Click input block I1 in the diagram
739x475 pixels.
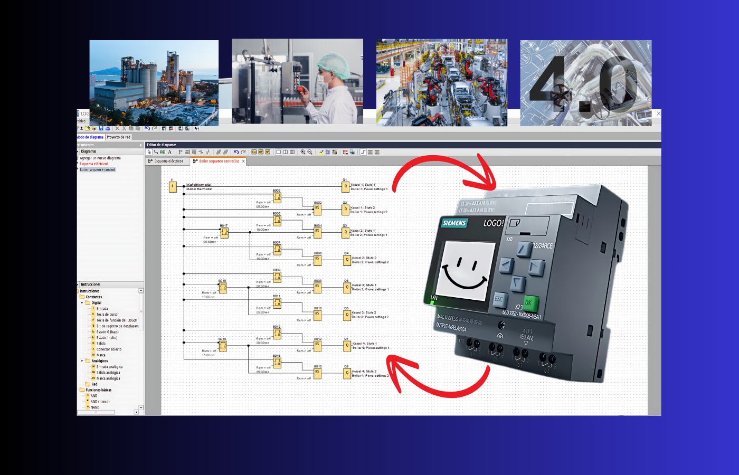[x=173, y=187]
